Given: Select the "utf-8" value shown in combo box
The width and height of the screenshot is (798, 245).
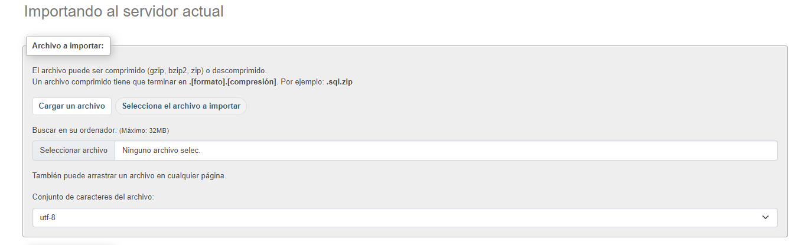Looking at the screenshot, I should pos(47,218).
